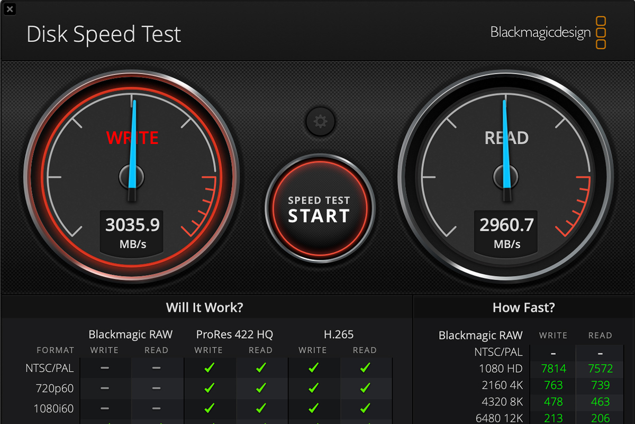Click the READ gauge label

click(x=506, y=138)
